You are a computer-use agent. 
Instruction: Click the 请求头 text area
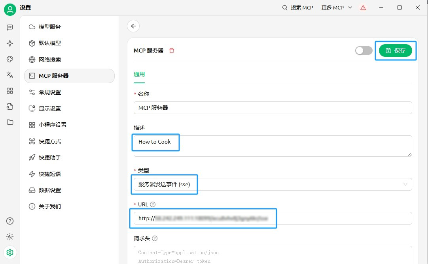pyautogui.click(x=273, y=255)
